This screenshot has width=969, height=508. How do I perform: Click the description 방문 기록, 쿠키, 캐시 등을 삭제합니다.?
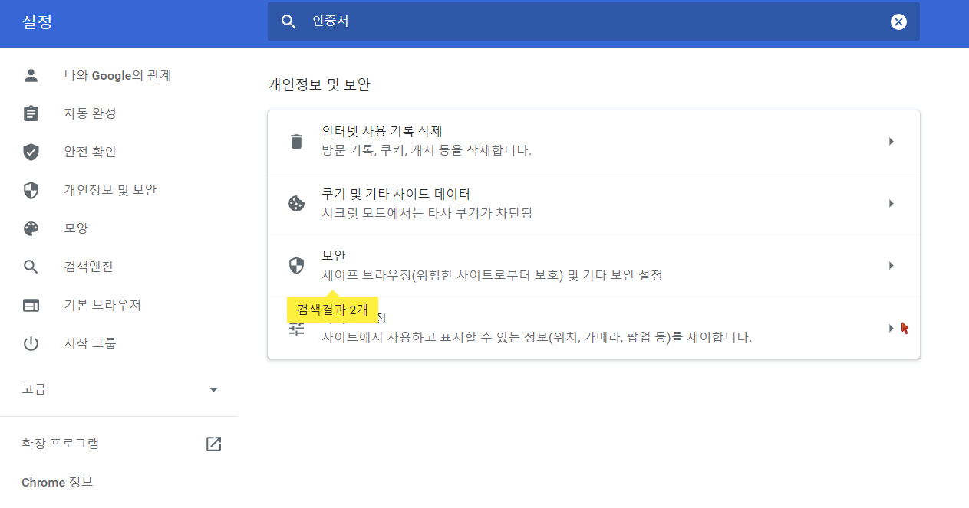click(x=427, y=150)
